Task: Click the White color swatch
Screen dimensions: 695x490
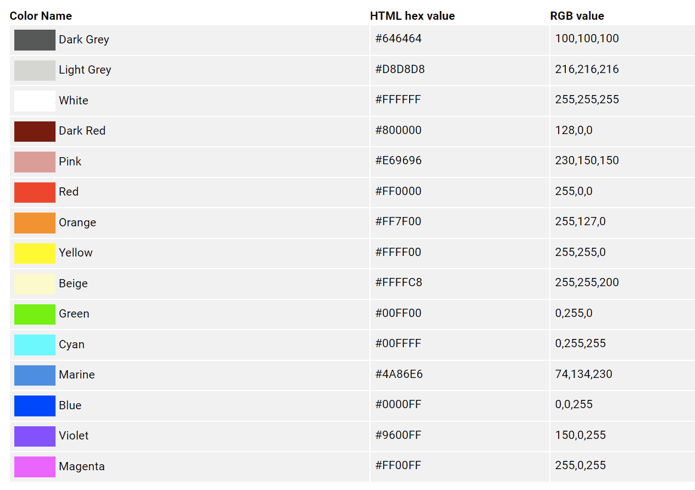Action: [x=35, y=101]
